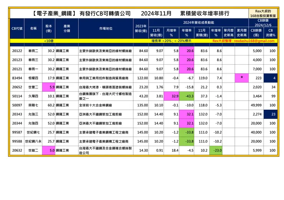Click the pink share capital cell 5.0
The height and width of the screenshot is (200, 284).
pos(48,150)
